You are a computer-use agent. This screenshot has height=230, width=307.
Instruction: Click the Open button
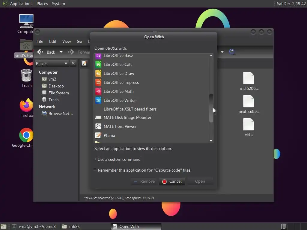[x=200, y=181]
